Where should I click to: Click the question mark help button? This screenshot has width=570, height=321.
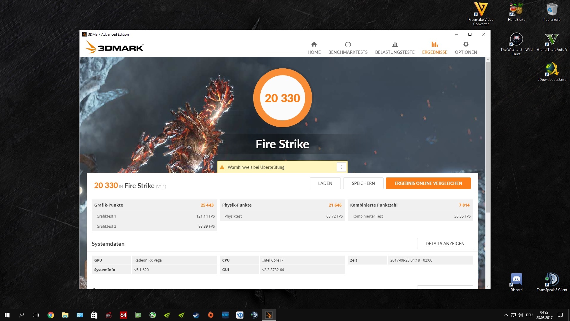341,167
